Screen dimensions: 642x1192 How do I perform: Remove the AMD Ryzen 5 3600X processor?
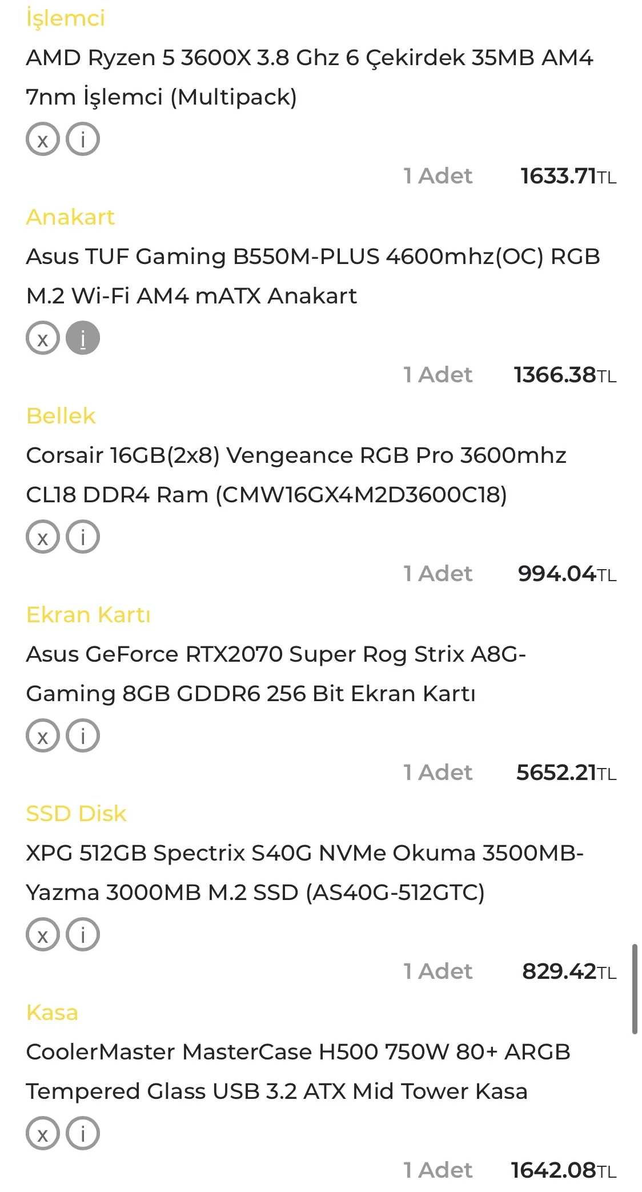tap(42, 139)
